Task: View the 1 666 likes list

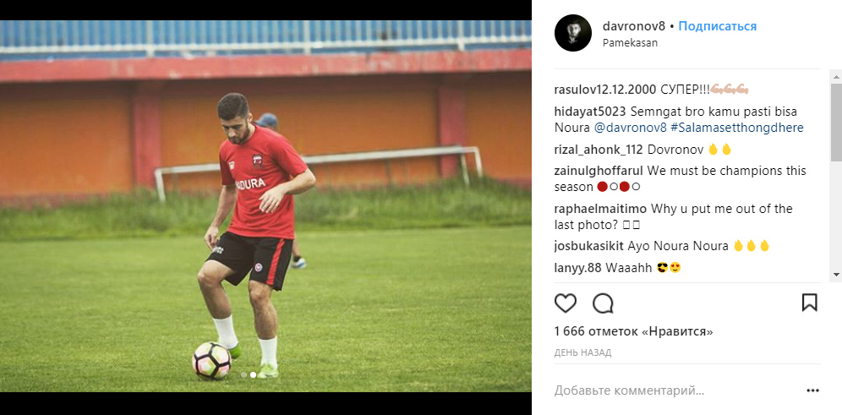Action: (634, 332)
